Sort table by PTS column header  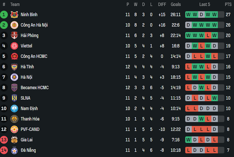point(228,5)
